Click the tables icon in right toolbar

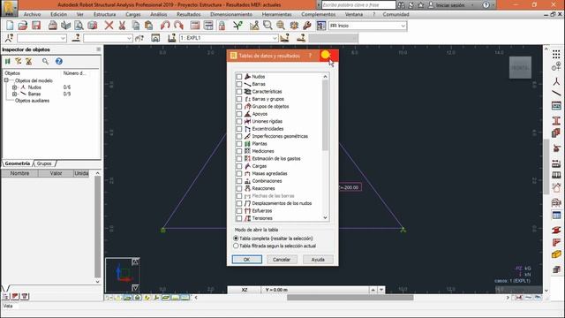[x=556, y=216]
